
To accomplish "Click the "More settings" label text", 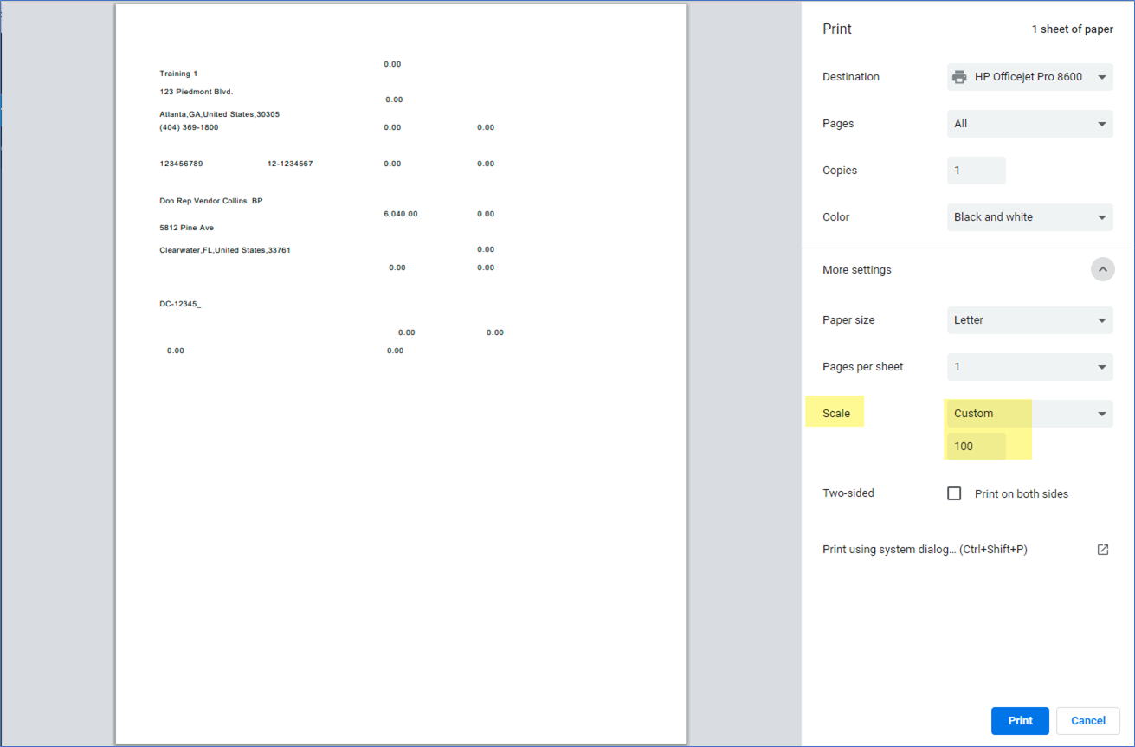I will pos(856,270).
